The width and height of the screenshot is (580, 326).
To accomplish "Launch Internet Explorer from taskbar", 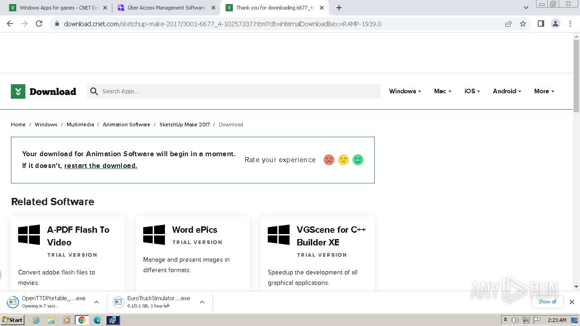I will 36,320.
